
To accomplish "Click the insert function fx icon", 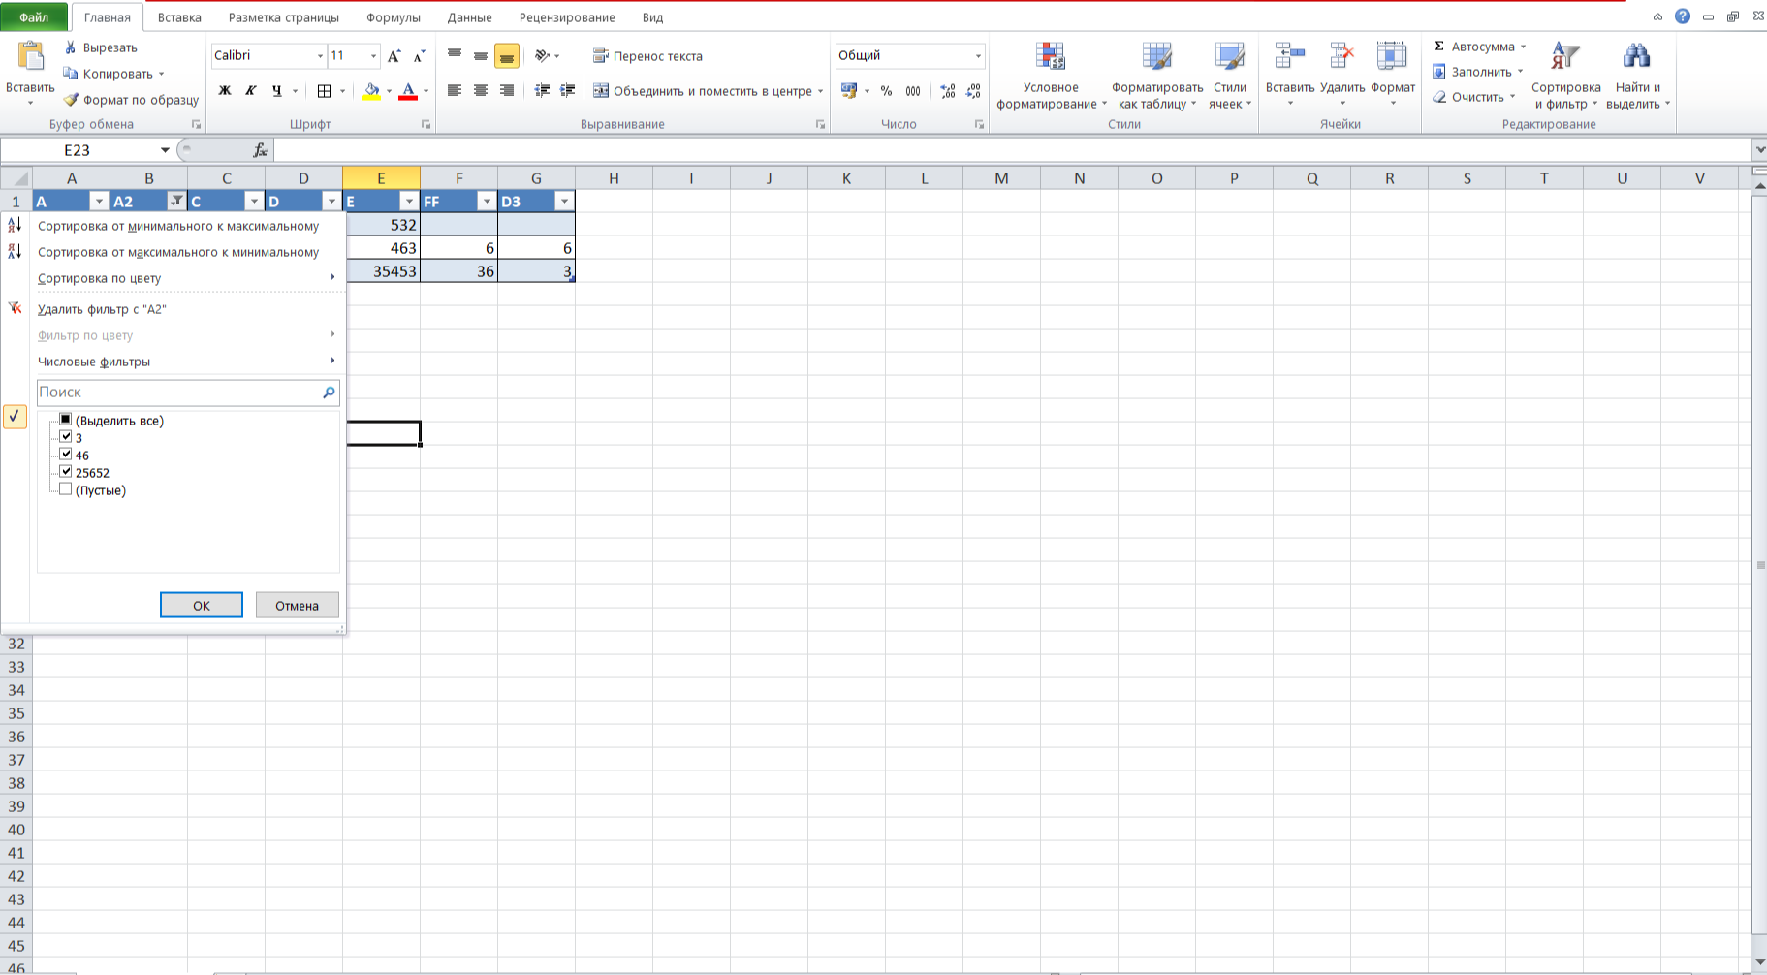I will coord(260,150).
